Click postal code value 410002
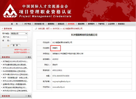This screenshot has height=99, width=136. [x=55, y=59]
